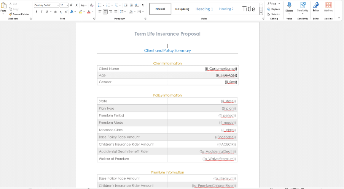Apply the yellow text highlight color
Screen dimensions: 344x189
81,12
